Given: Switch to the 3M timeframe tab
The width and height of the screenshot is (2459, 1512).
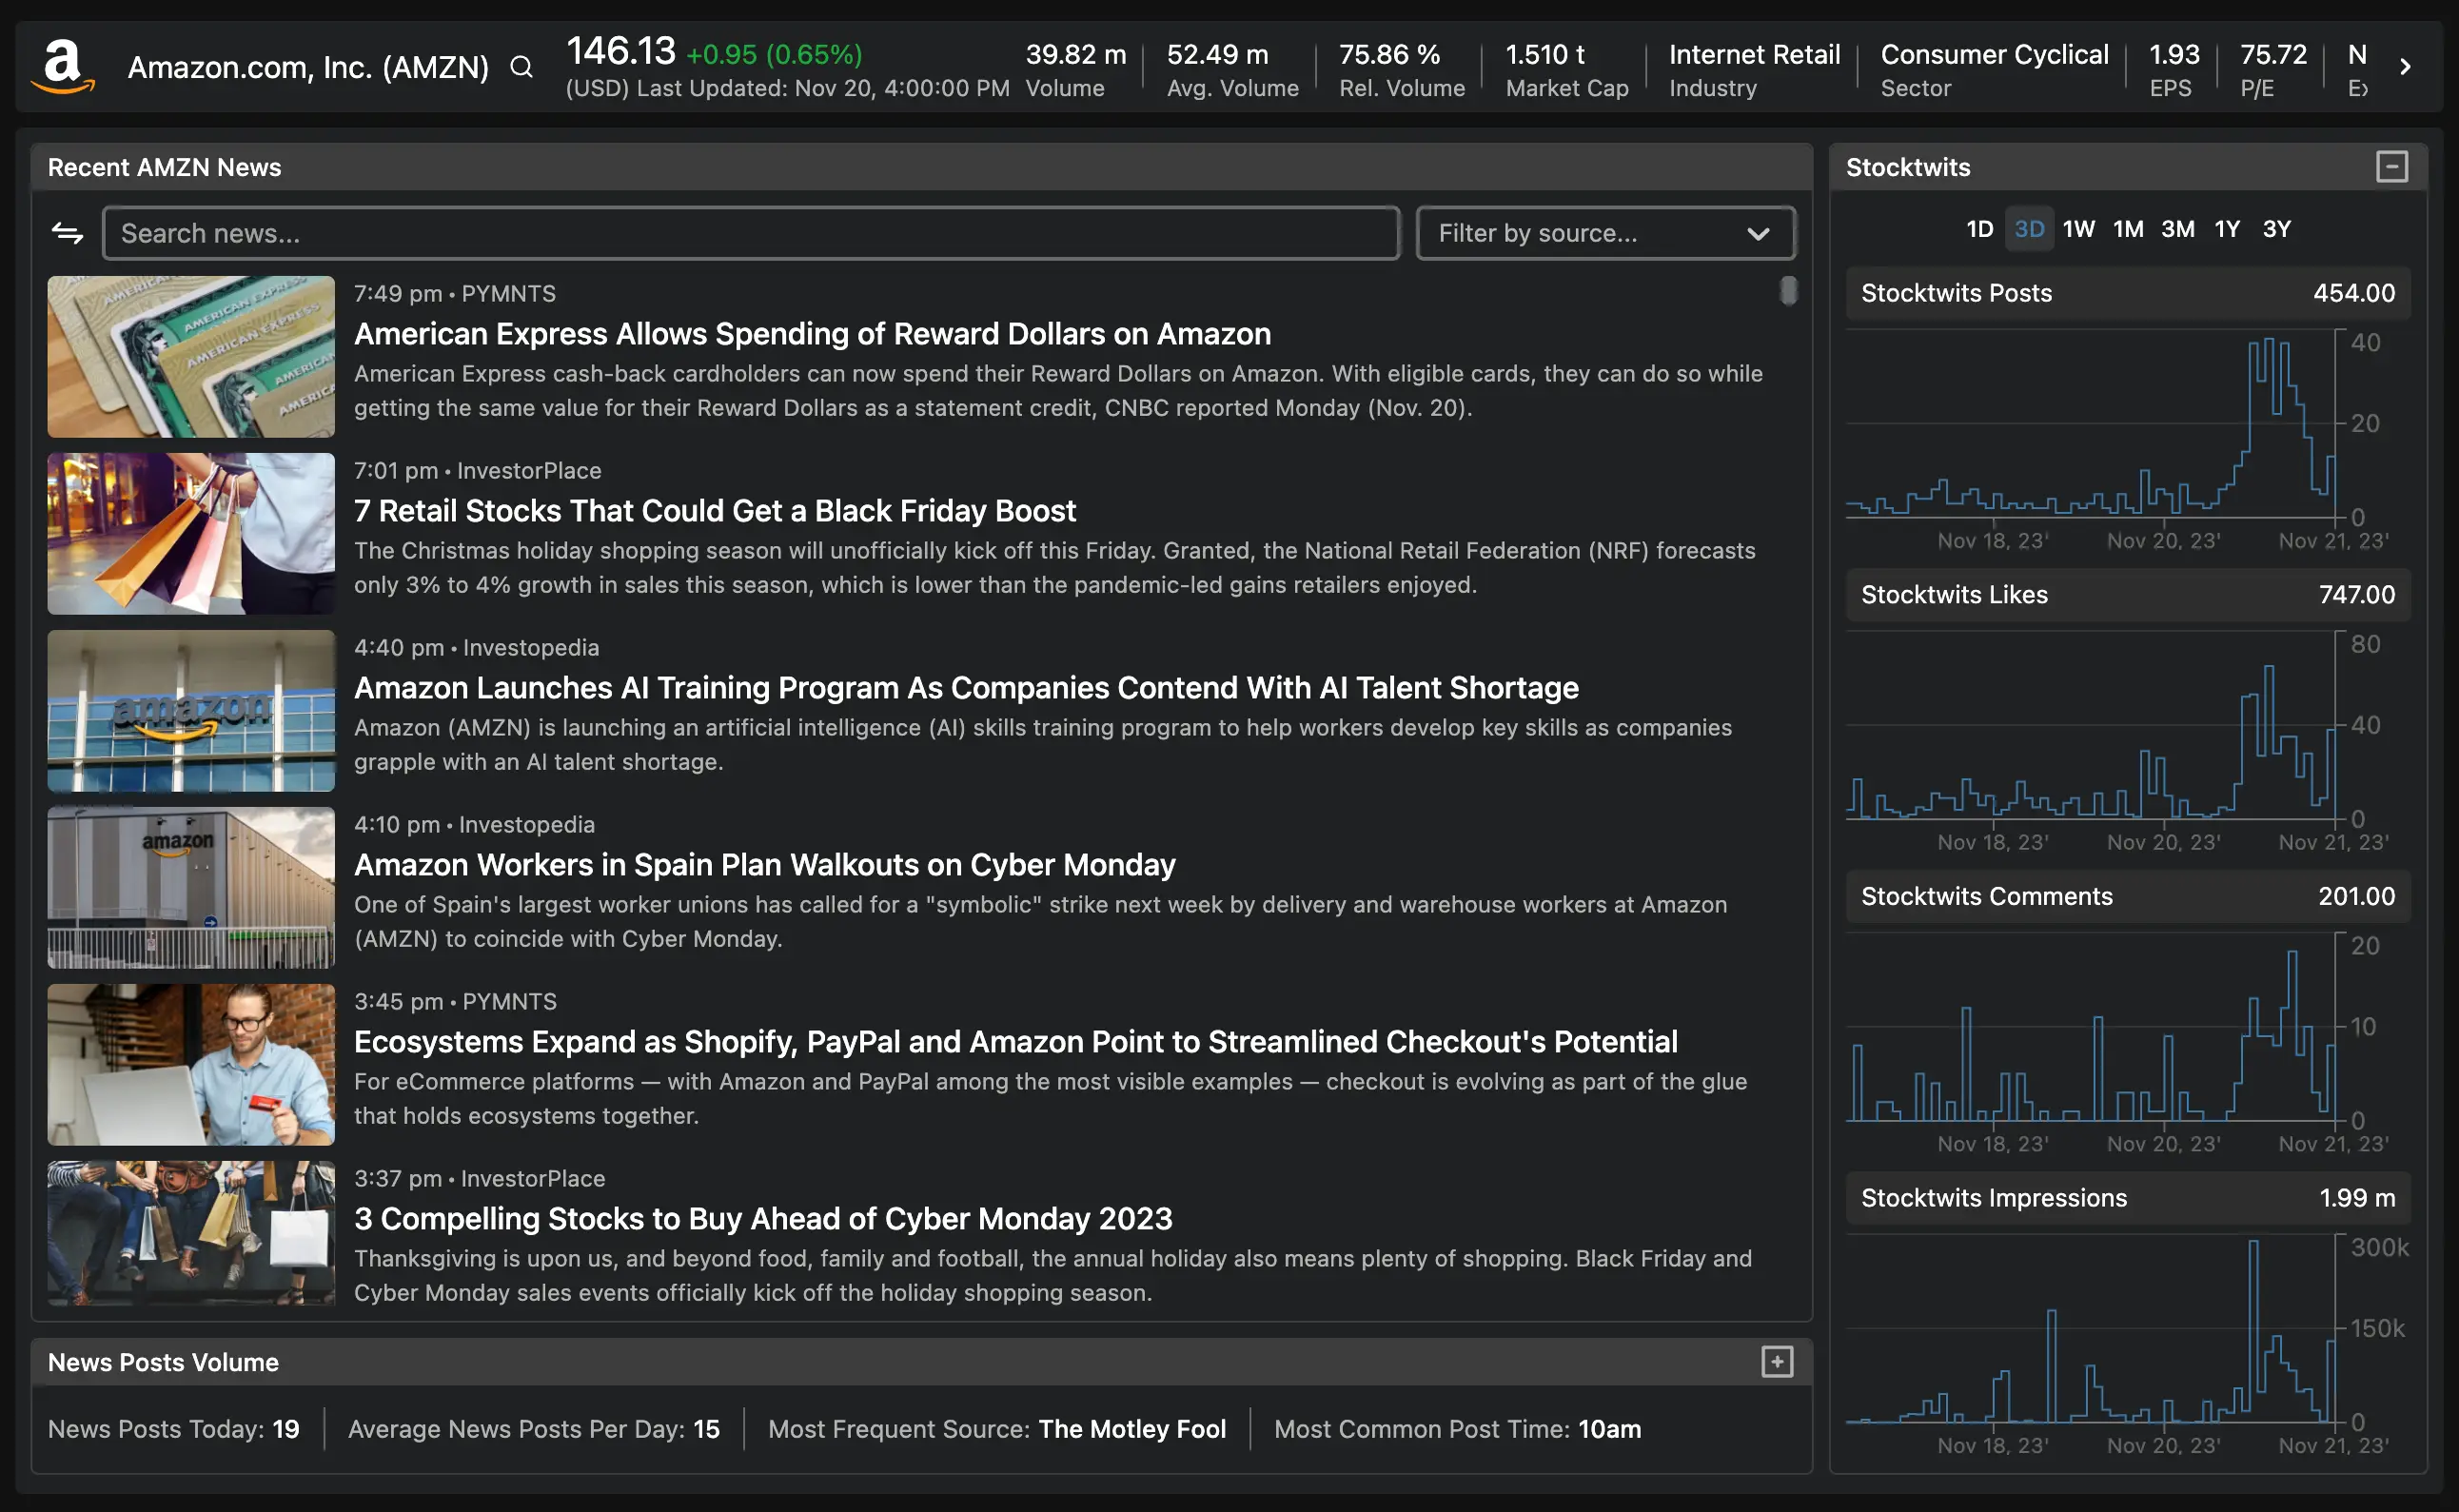Looking at the screenshot, I should (x=2178, y=228).
